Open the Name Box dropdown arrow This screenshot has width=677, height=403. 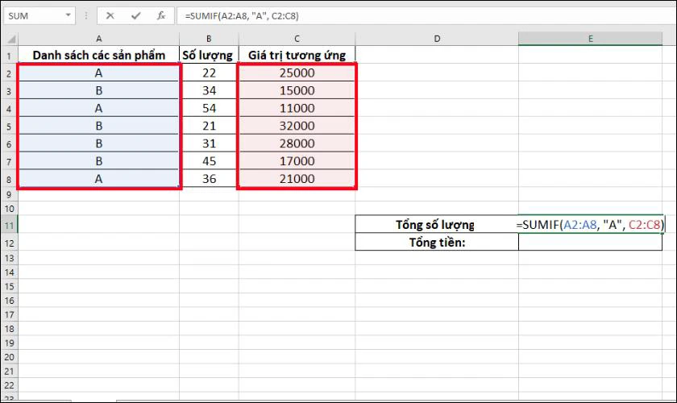[x=69, y=15]
